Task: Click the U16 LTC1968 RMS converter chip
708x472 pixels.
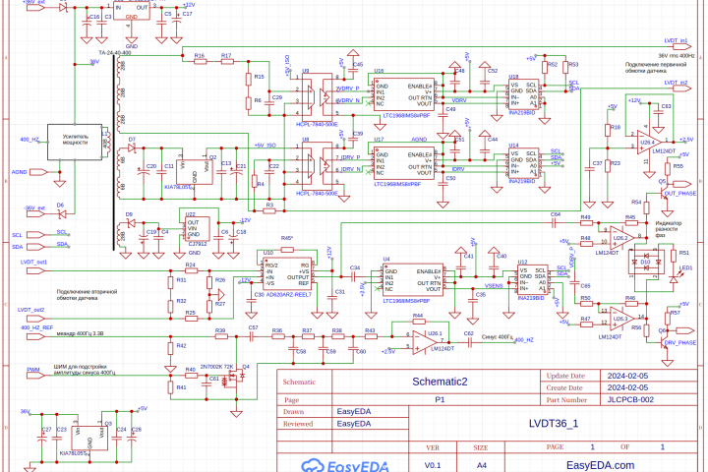Action: tap(404, 94)
